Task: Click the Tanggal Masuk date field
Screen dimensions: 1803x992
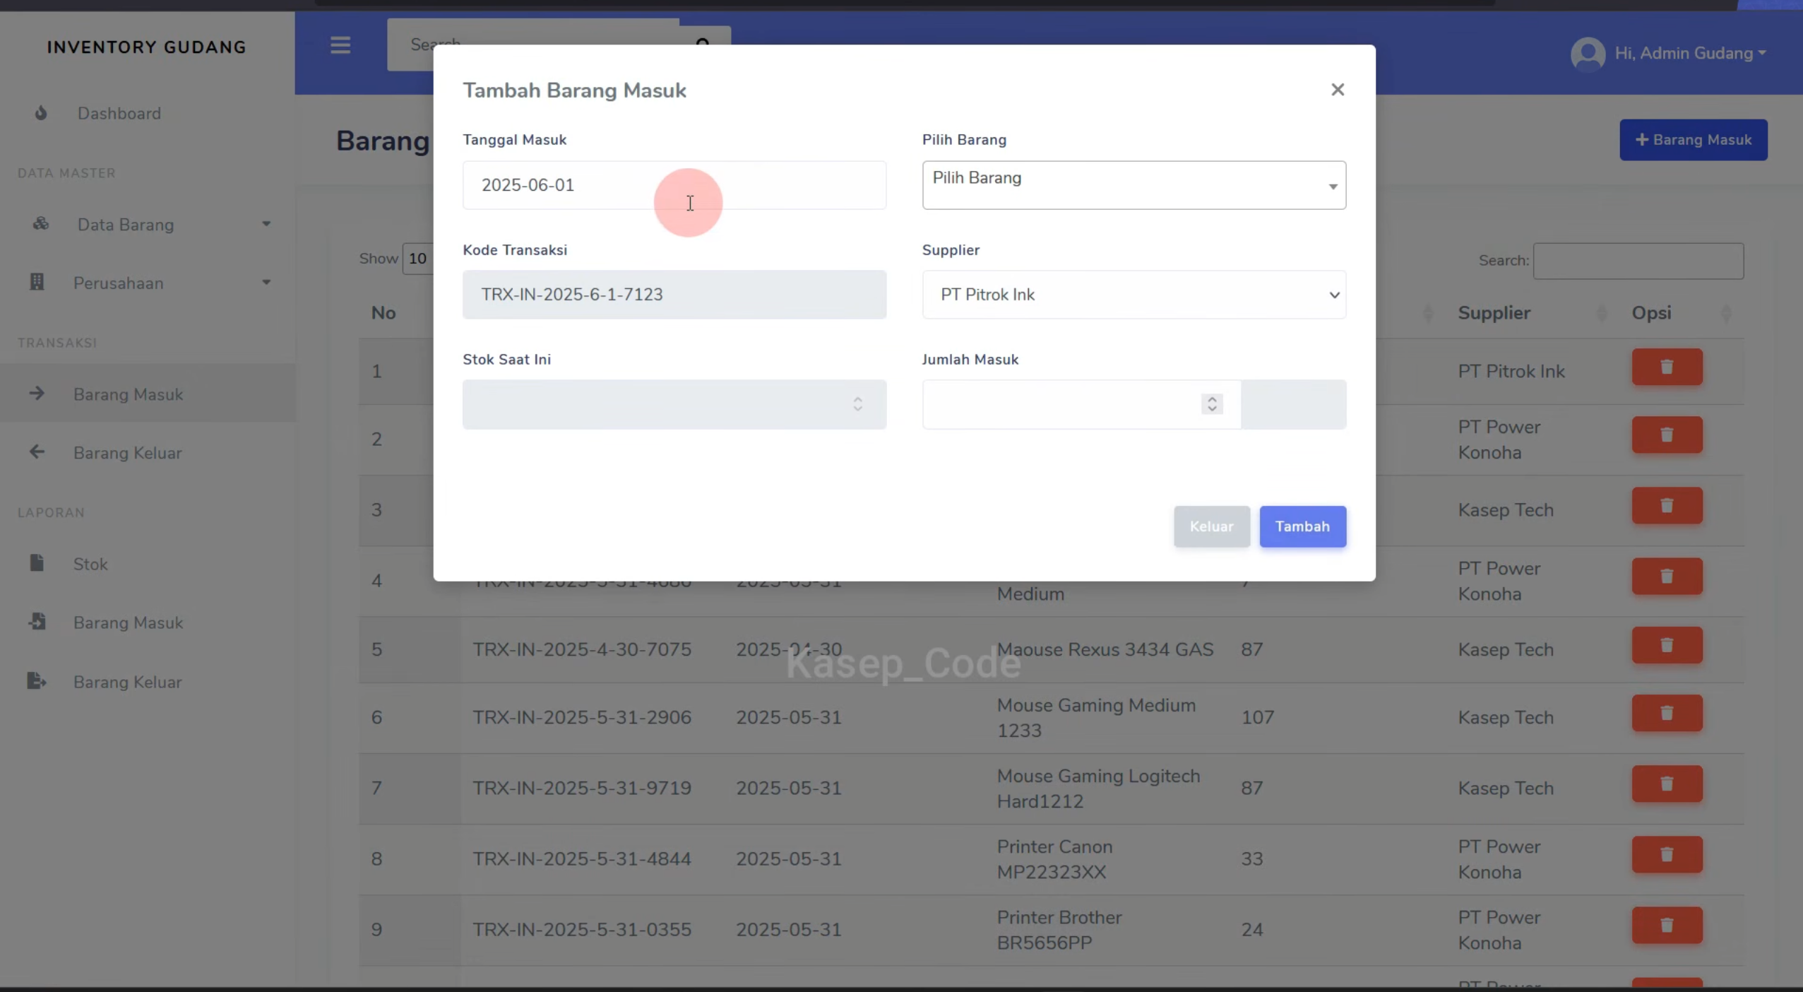Action: pyautogui.click(x=674, y=185)
